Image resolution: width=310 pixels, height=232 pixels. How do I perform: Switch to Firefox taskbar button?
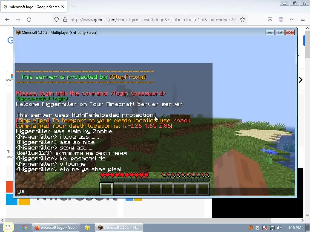(x=56, y=227)
